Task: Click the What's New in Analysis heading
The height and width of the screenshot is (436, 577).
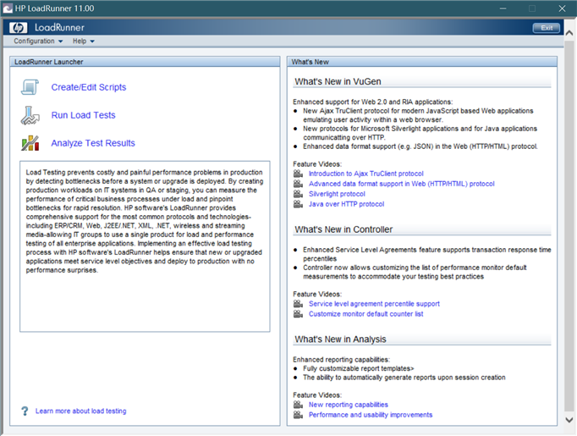Action: click(x=340, y=339)
